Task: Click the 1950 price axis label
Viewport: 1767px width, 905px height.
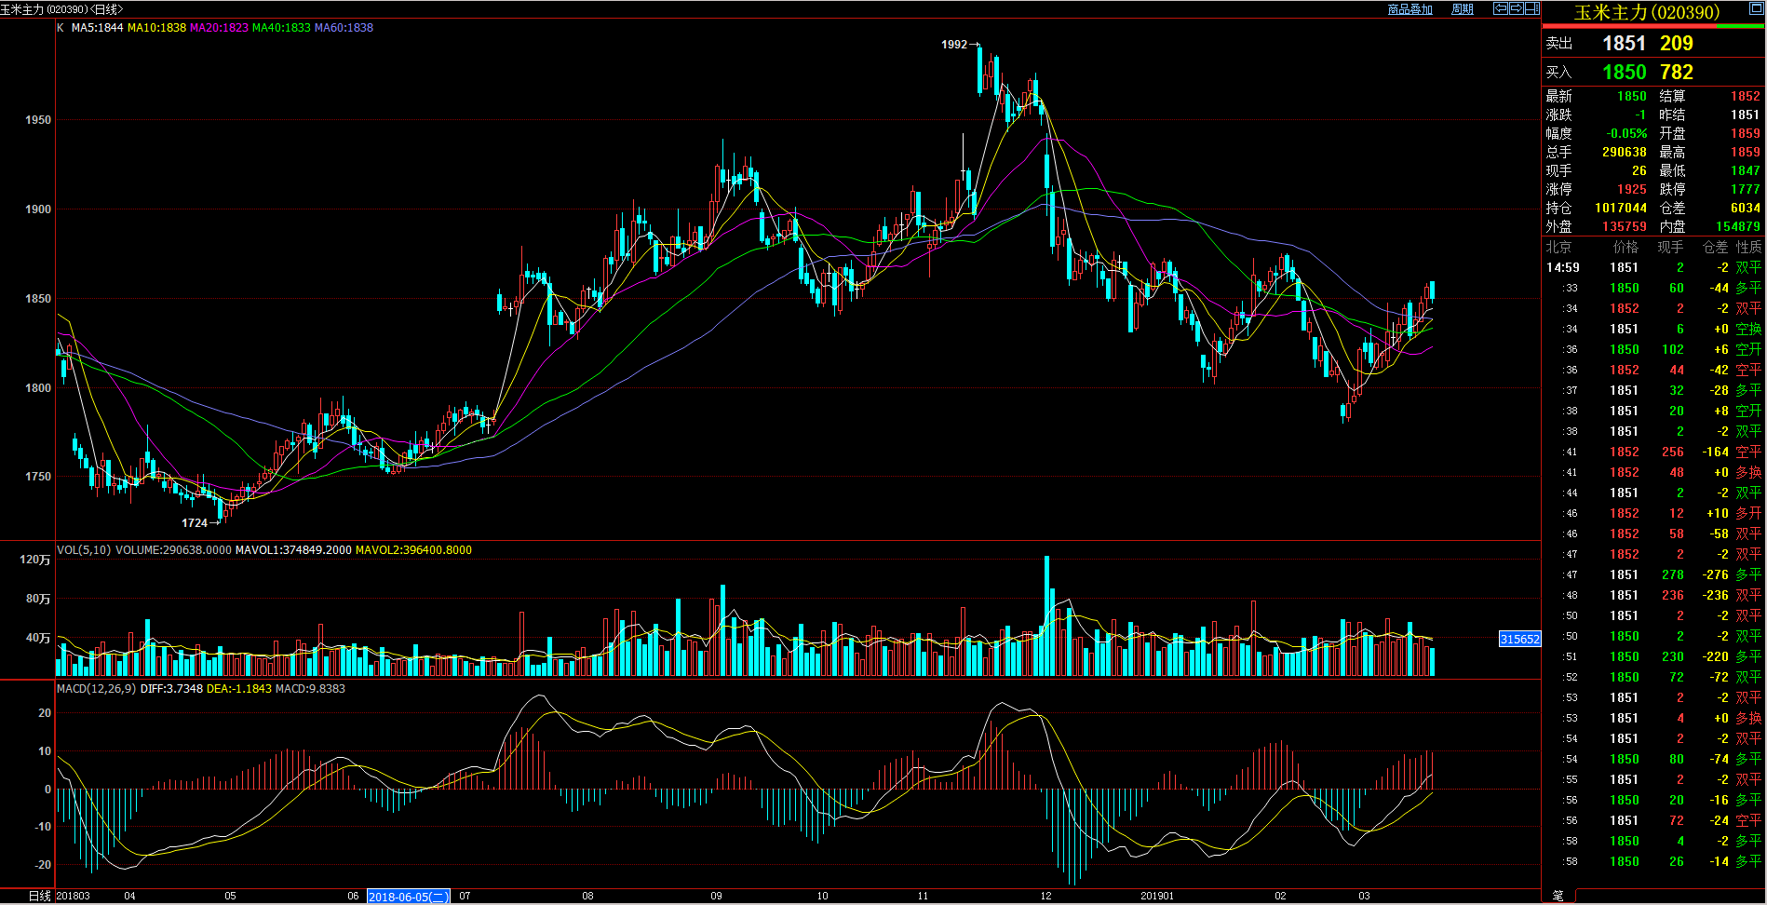Action: point(38,120)
